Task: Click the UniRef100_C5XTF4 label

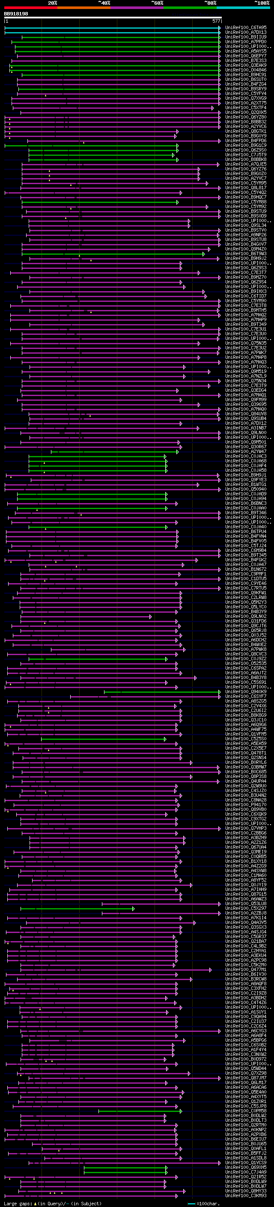Action: [246, 108]
